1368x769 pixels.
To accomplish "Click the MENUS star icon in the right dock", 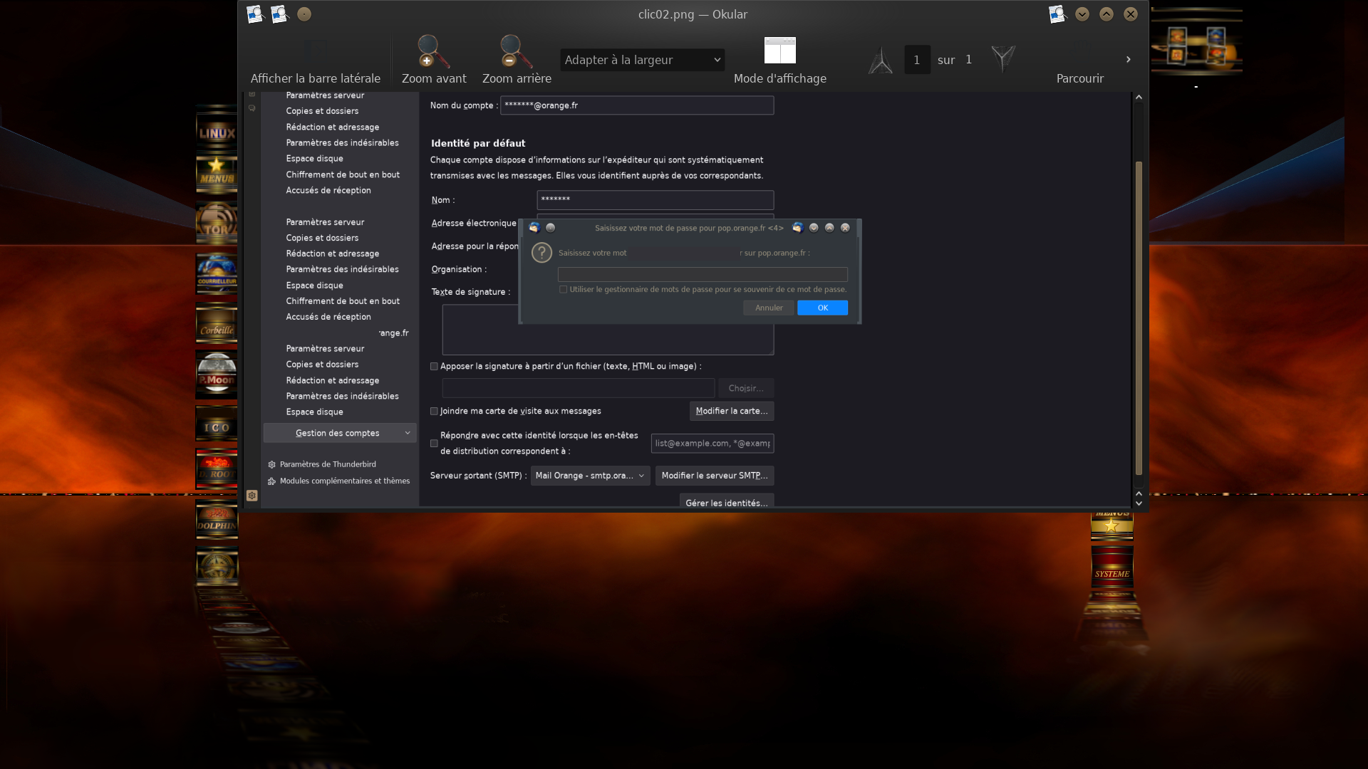I will 1112,525.
